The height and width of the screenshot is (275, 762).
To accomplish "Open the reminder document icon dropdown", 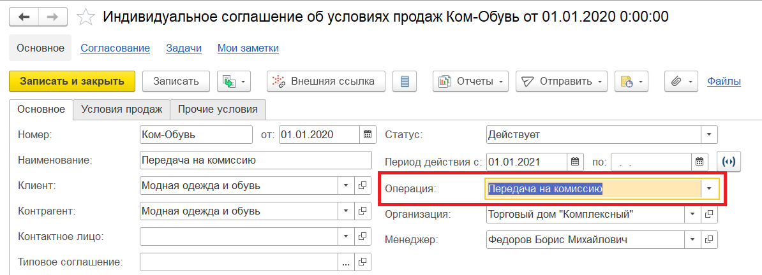I will tap(631, 81).
